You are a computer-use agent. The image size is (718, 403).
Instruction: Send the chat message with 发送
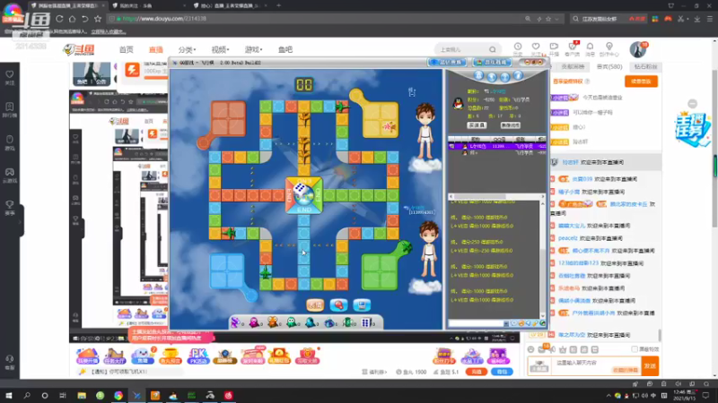click(x=650, y=366)
